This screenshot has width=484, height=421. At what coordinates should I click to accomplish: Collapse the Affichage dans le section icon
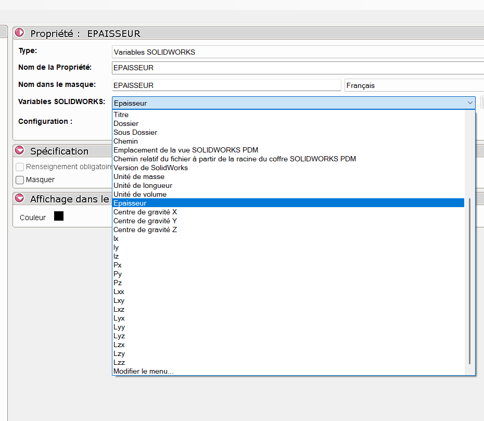[19, 198]
